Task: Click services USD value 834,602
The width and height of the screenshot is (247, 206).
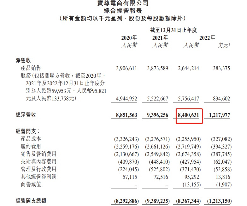Action: pos(221,99)
